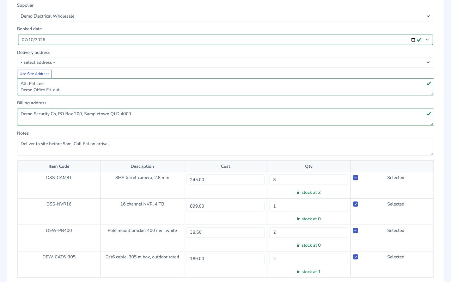Click the Booked date label
The width and height of the screenshot is (451, 282).
click(x=29, y=29)
